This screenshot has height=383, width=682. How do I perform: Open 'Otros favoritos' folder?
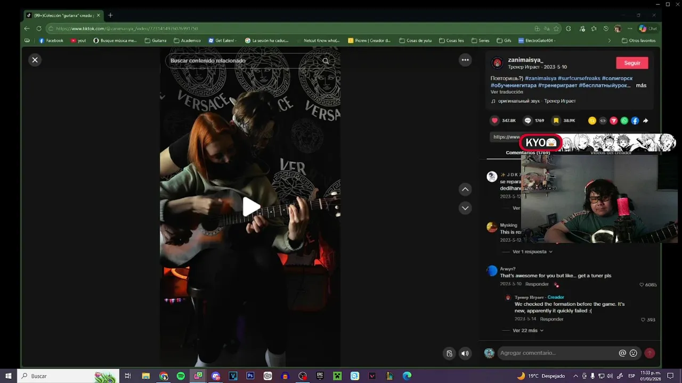pos(639,40)
